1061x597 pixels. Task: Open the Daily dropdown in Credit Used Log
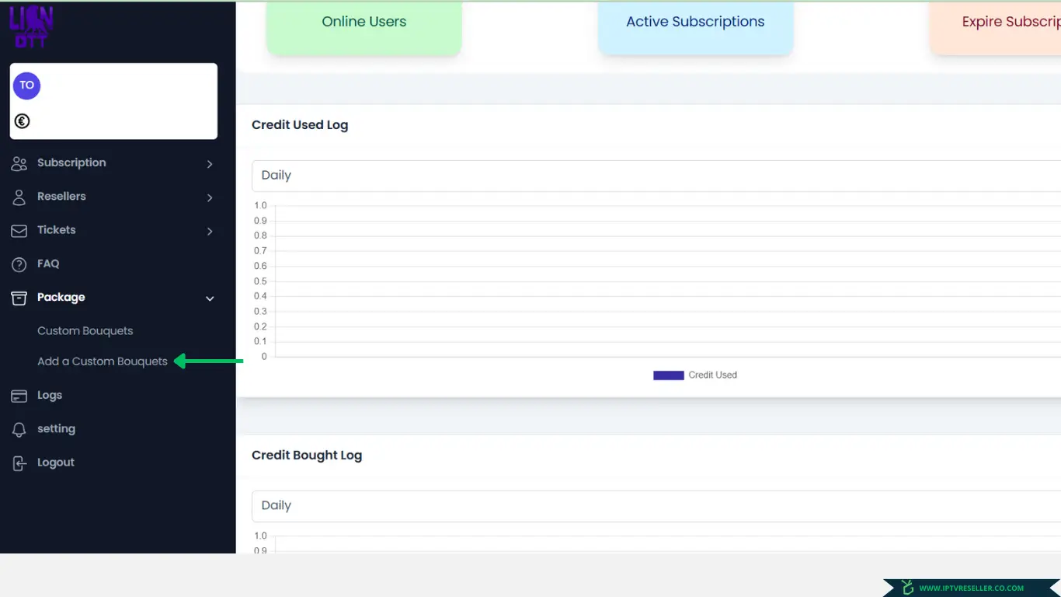click(x=652, y=176)
